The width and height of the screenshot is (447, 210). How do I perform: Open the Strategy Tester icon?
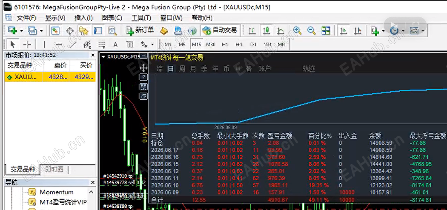pyautogui.click(x=113, y=31)
